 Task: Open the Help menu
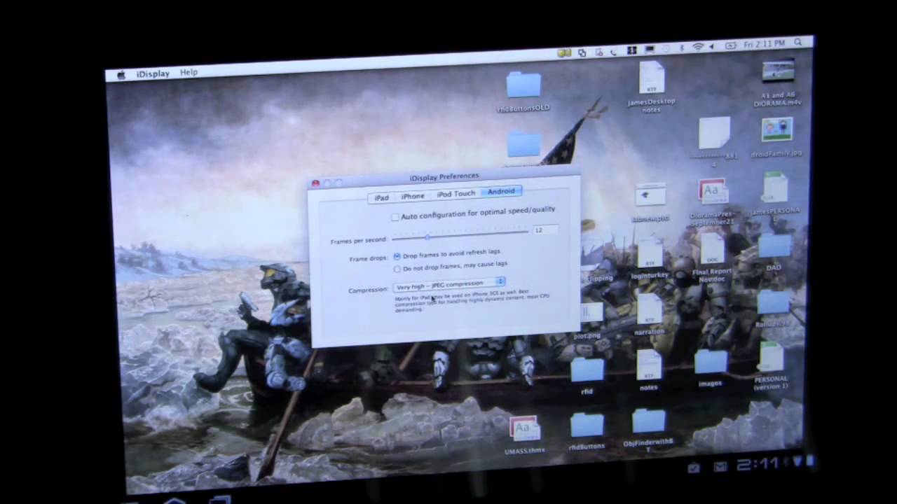coord(189,72)
